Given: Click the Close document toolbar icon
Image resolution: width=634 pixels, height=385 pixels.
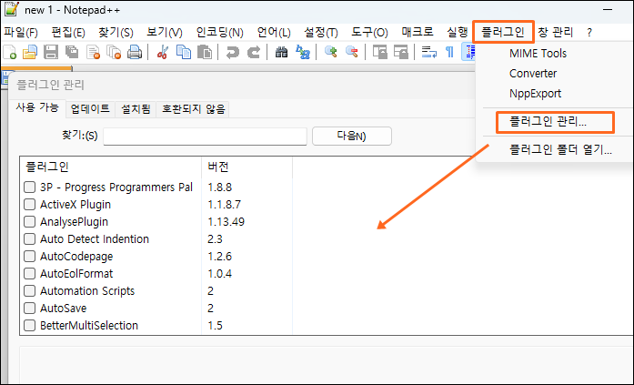Looking at the screenshot, I should point(93,52).
